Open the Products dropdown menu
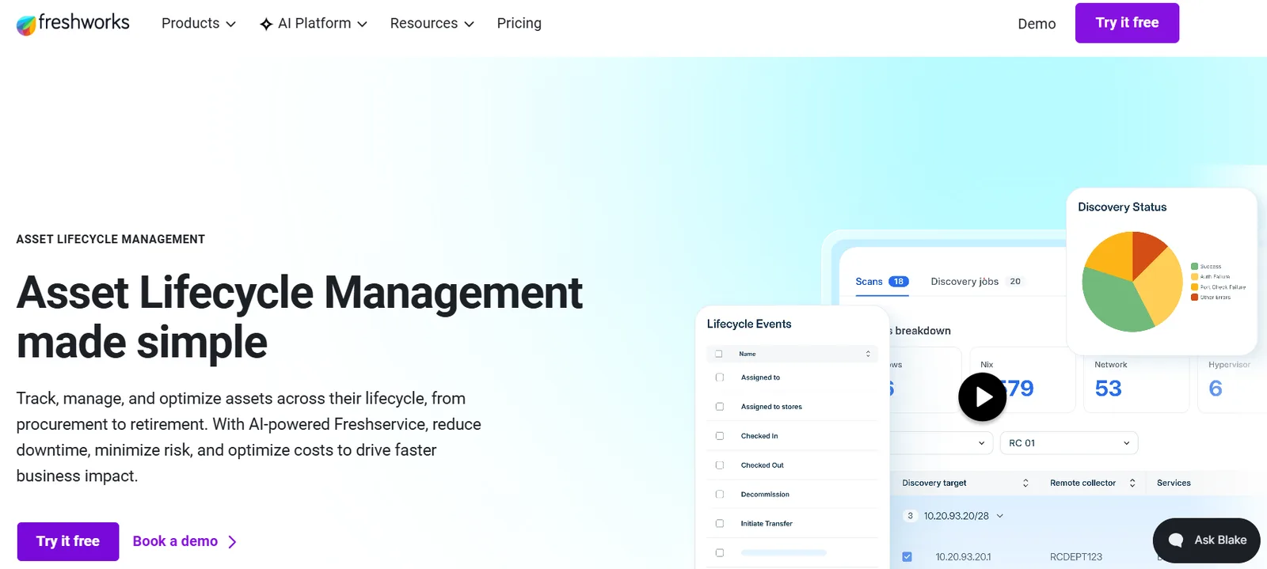Screen dimensions: 1267x569 point(199,24)
